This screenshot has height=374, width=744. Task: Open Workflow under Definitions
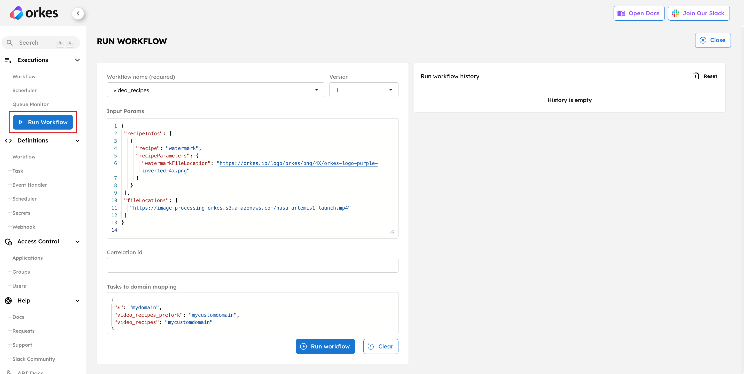coord(24,157)
